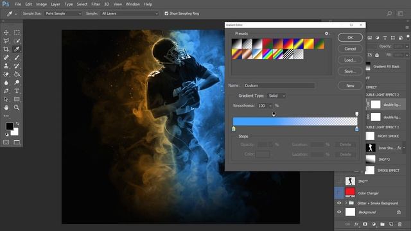Select the Eyedropper tool in the toolbox

[17, 49]
